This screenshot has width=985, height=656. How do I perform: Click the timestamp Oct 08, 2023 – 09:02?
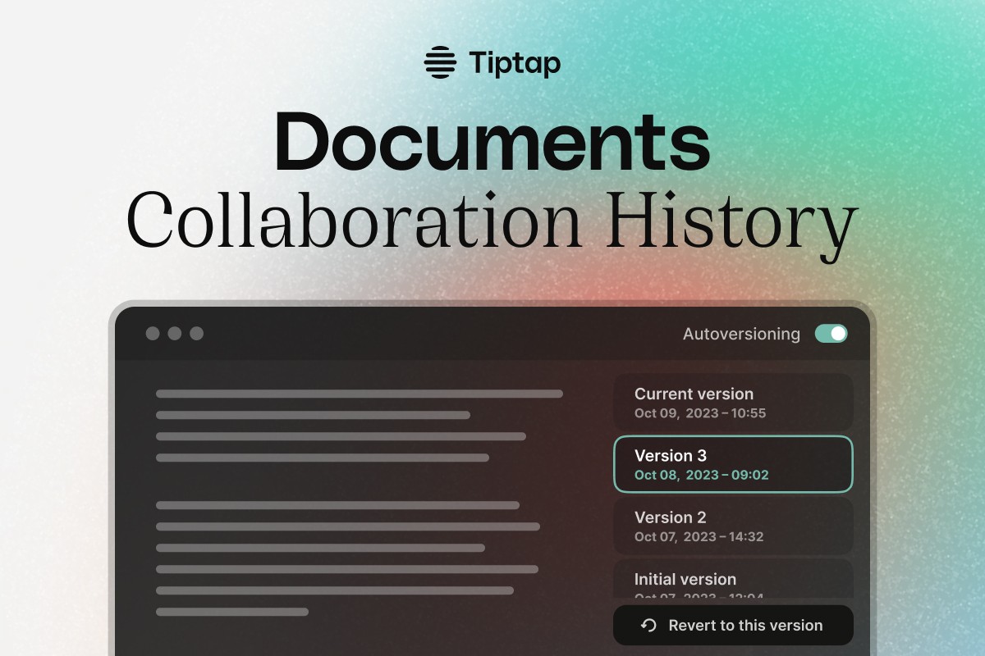click(x=702, y=475)
